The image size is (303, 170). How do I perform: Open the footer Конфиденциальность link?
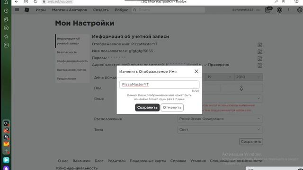[77, 168]
